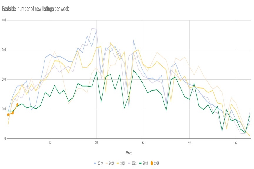Click the 2019 blue legend swatch

coord(96,163)
